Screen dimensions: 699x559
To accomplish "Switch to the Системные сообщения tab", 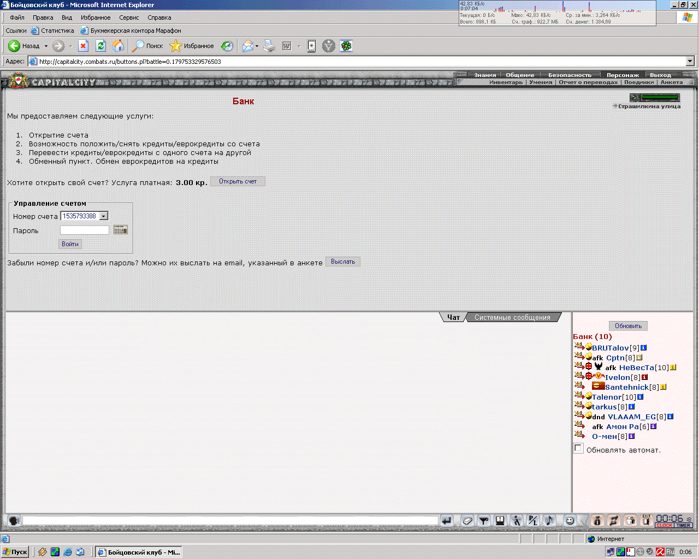I will click(x=512, y=317).
